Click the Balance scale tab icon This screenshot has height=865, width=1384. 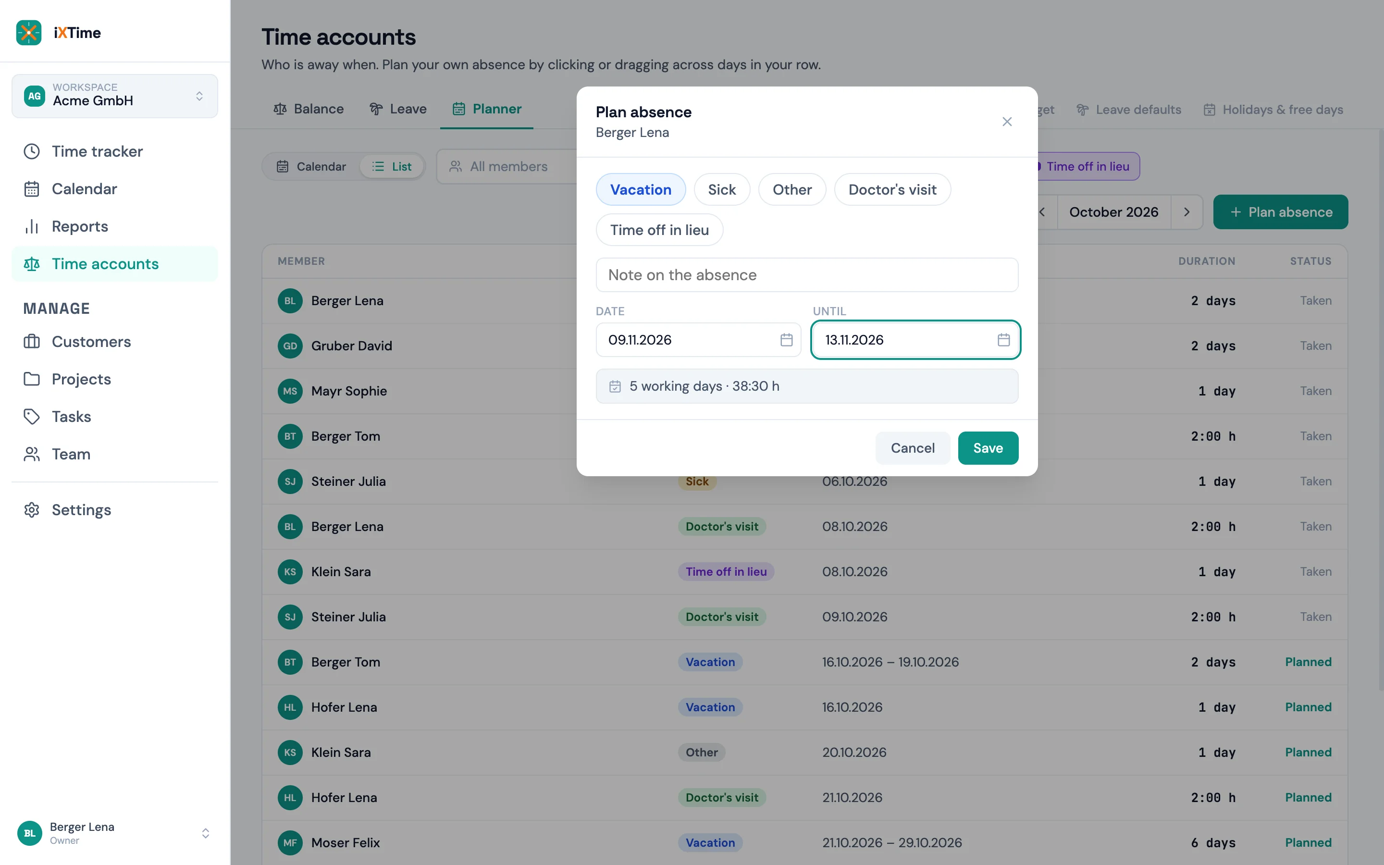coord(280,109)
